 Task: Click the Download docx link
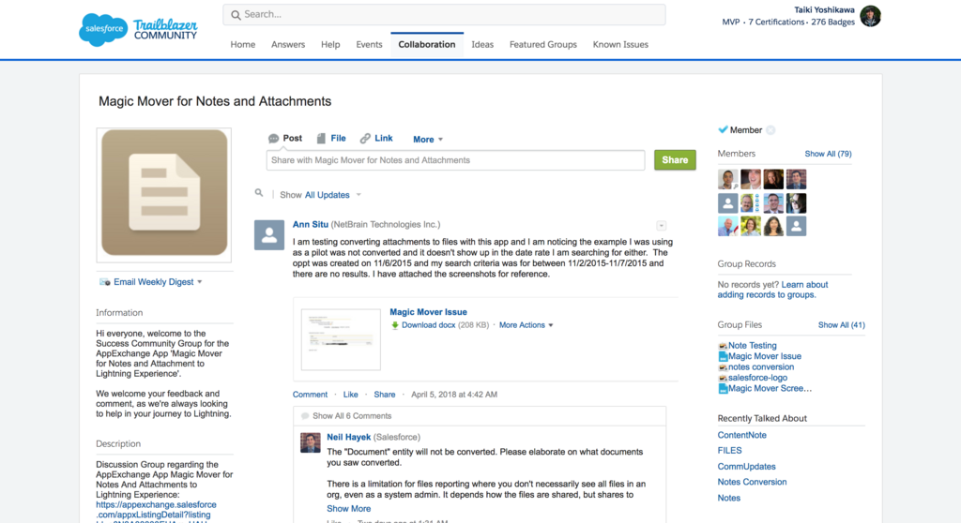(428, 325)
